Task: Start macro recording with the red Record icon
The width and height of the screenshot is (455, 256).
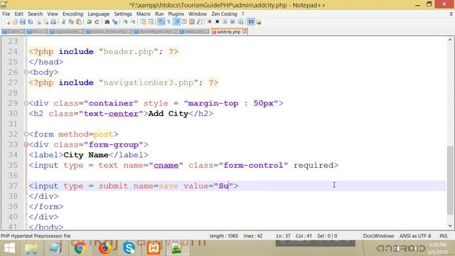Action: pyautogui.click(x=210, y=22)
